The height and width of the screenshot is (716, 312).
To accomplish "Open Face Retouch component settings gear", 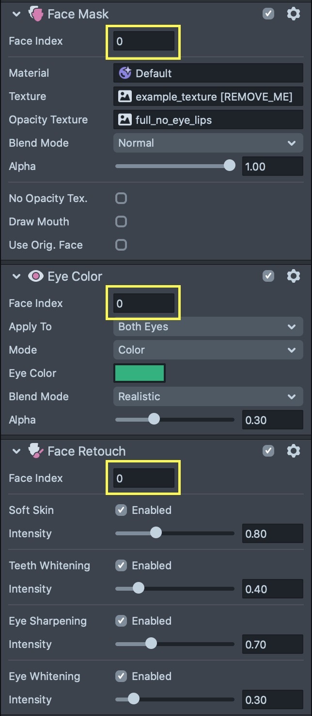I will 294,451.
